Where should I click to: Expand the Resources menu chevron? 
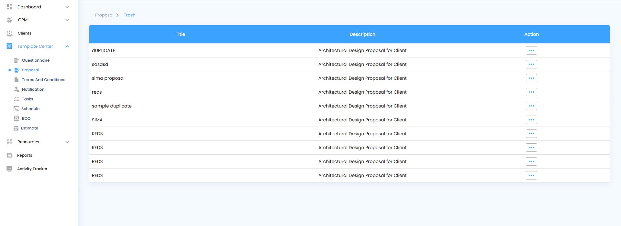click(67, 142)
